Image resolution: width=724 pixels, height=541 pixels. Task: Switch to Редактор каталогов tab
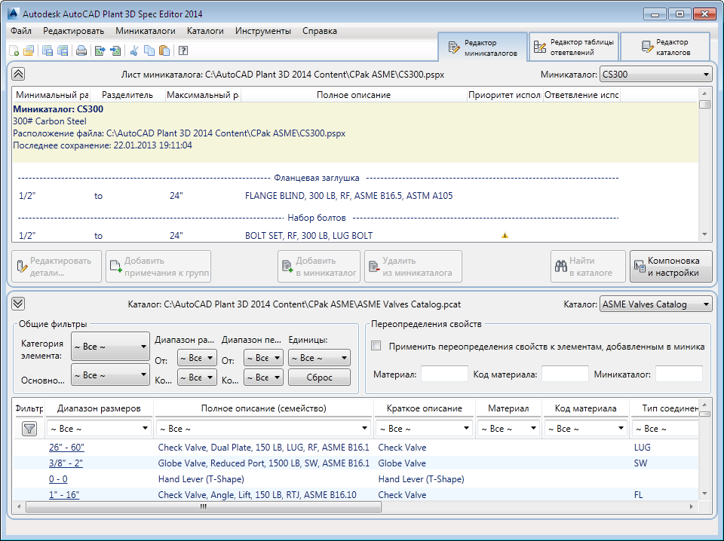click(665, 47)
